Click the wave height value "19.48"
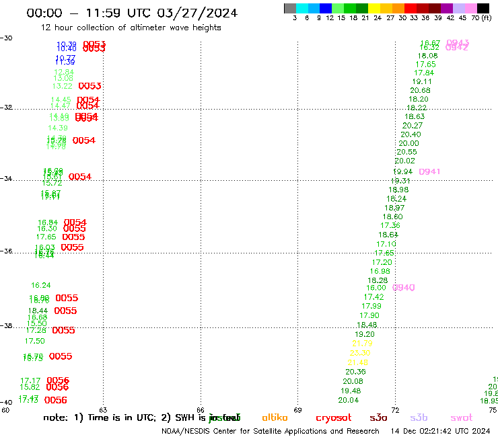Image resolution: width=498 pixels, height=437 pixels. coord(351,391)
